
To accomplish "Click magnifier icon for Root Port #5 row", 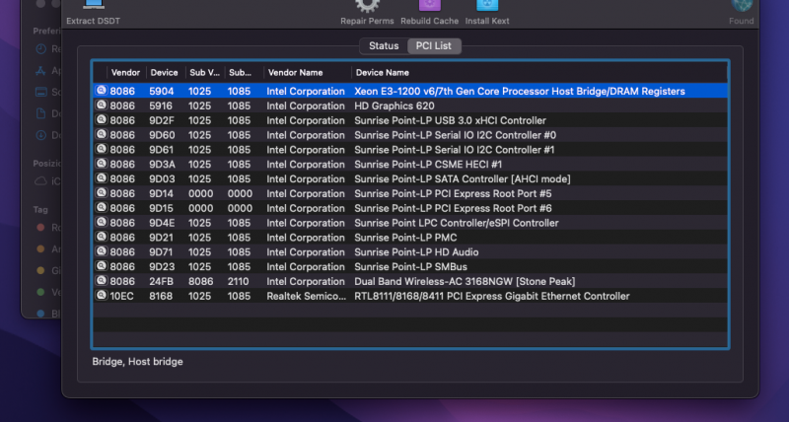I will pos(102,192).
